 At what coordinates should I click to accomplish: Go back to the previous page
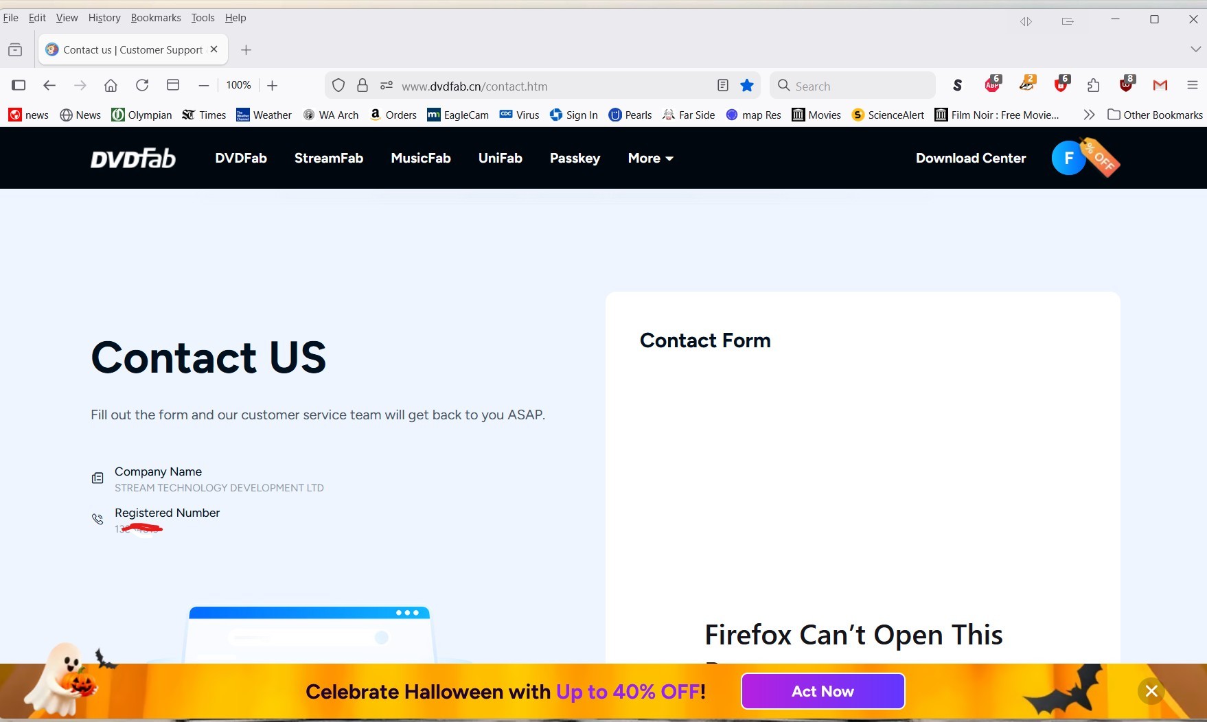[49, 85]
